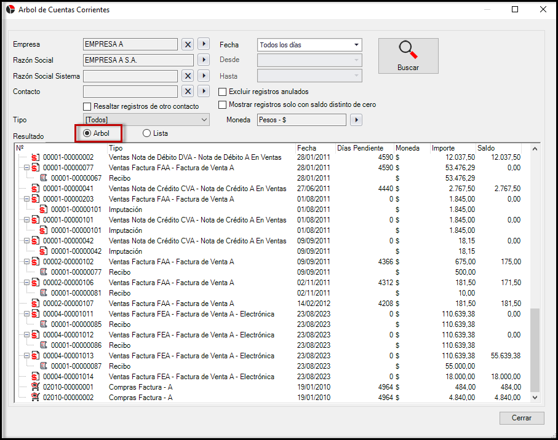Clear the Contacto field
Viewport: 558px width, 440px height.
click(188, 92)
